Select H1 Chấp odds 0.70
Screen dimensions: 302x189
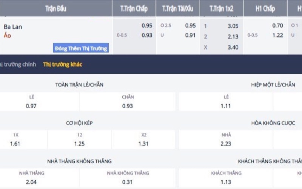(x=277, y=26)
